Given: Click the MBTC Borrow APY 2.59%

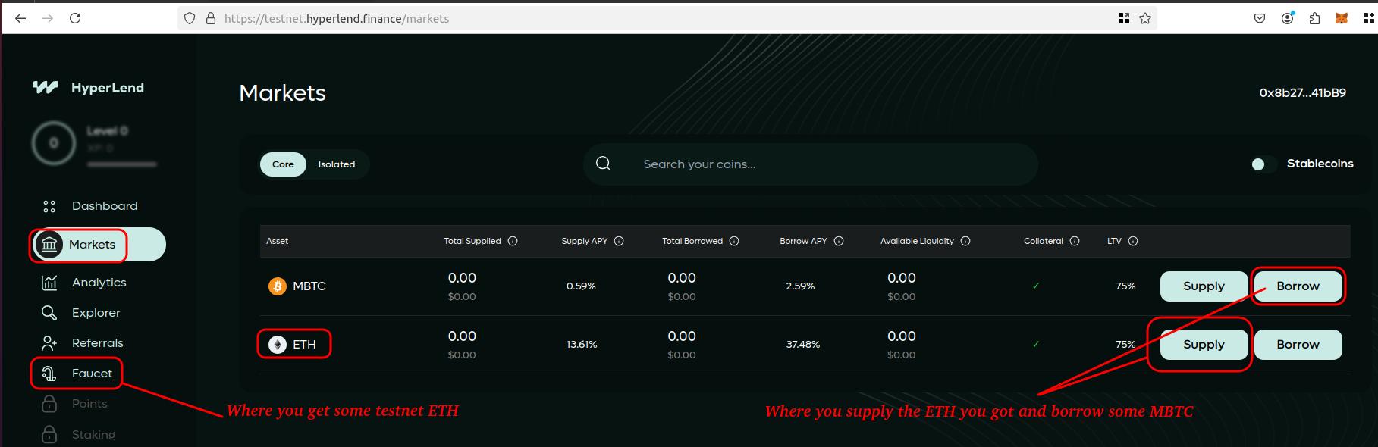Looking at the screenshot, I should [801, 286].
